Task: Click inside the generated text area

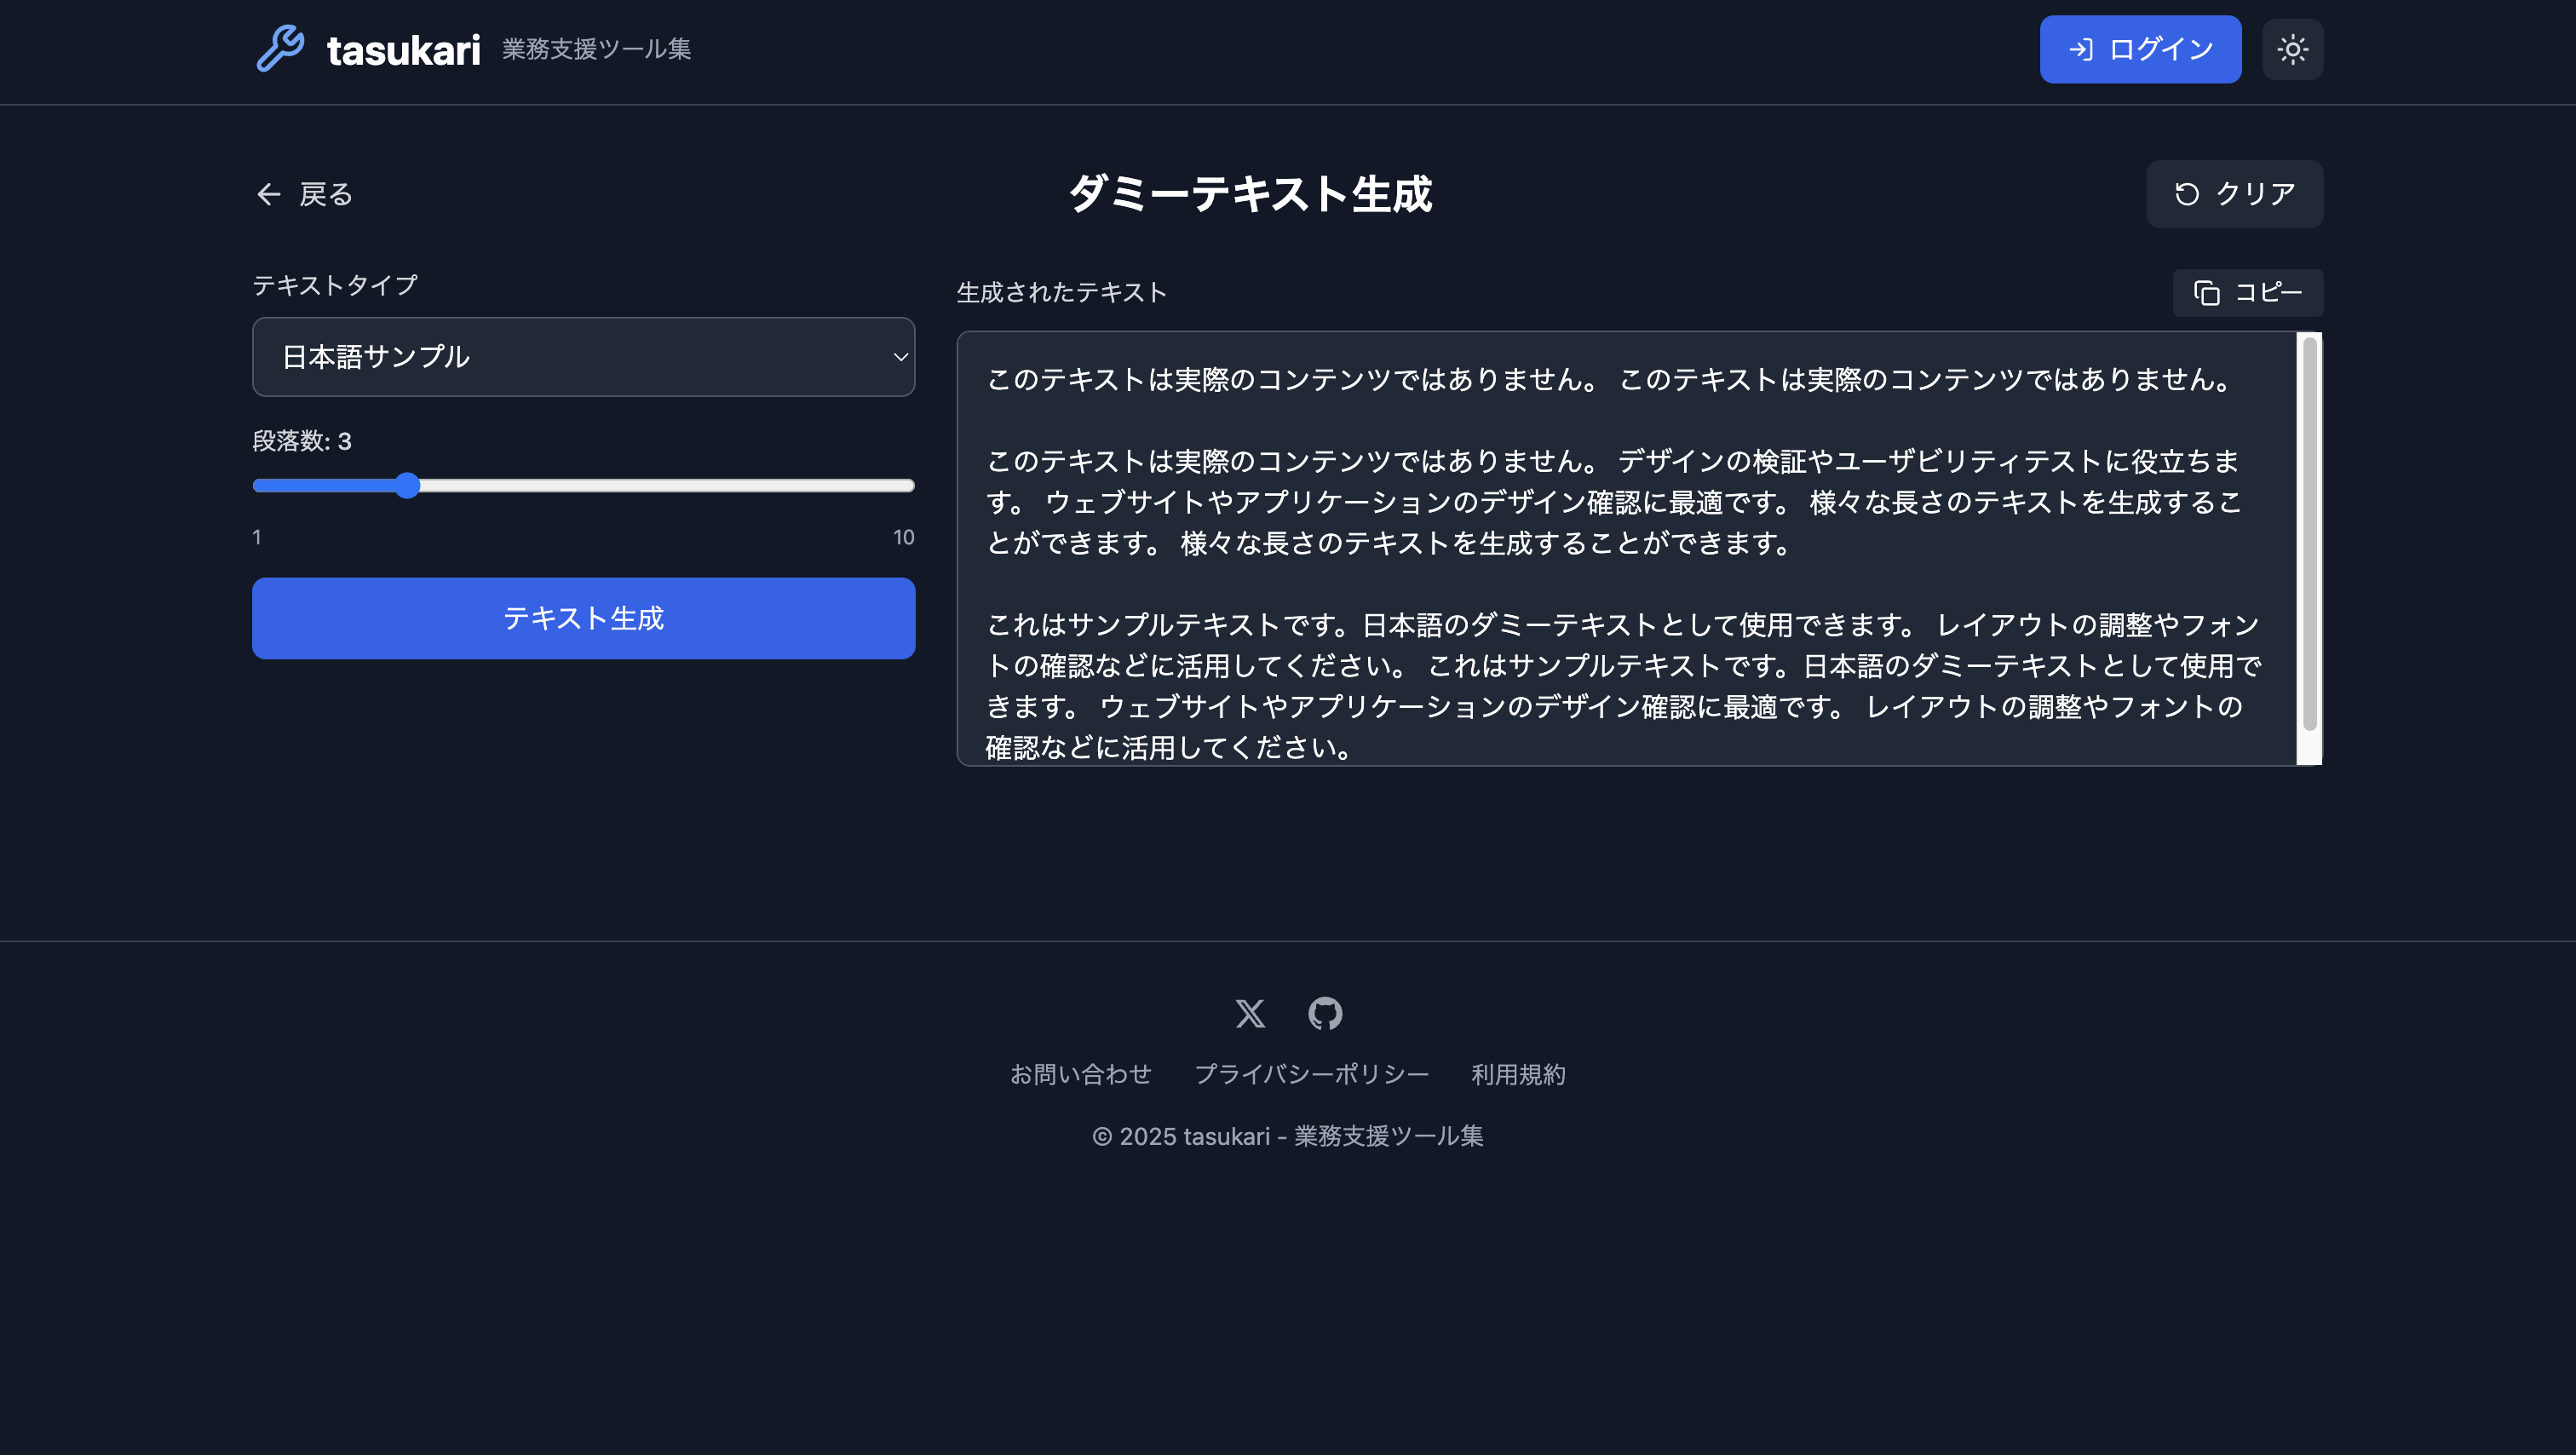Action: click(1620, 580)
